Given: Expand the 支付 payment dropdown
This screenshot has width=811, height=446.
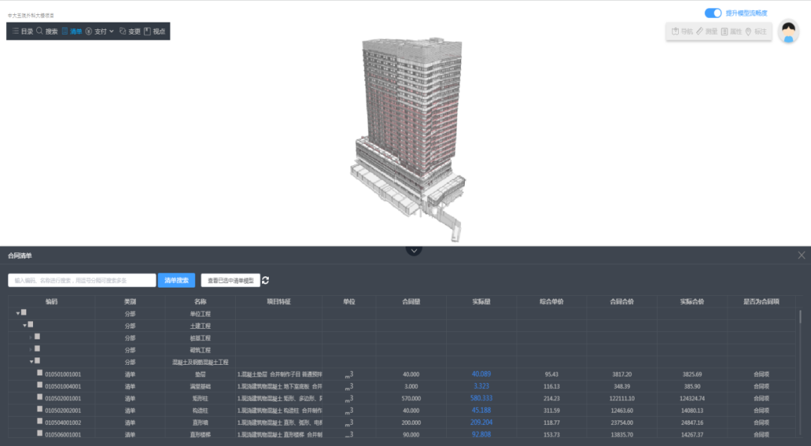Looking at the screenshot, I should tap(100, 32).
